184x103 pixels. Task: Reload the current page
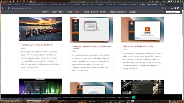pos(9,8)
